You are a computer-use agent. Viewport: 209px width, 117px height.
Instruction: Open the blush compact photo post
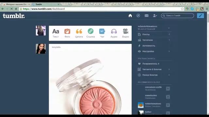(90, 82)
